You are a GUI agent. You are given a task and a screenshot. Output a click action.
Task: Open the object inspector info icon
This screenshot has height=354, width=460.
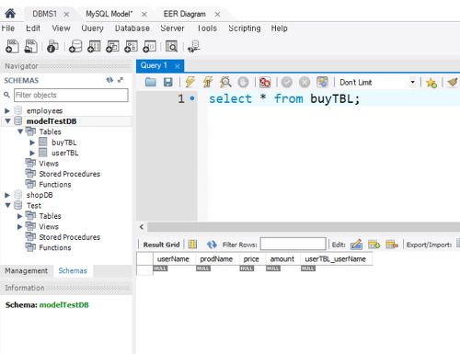[x=52, y=47]
